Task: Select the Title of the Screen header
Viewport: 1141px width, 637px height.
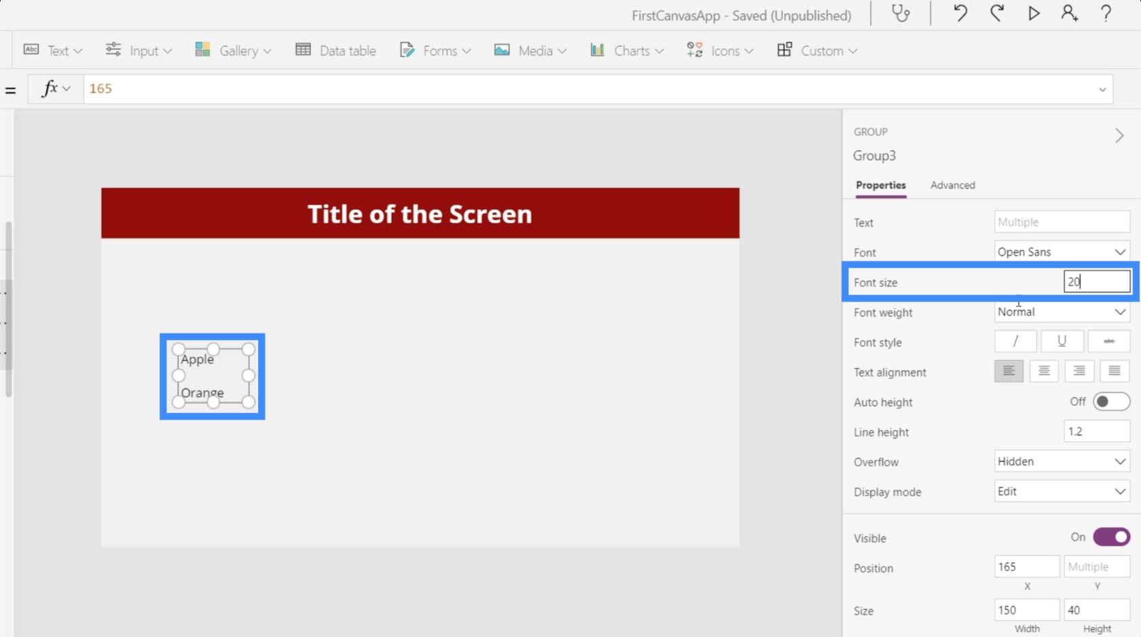Action: click(x=420, y=213)
